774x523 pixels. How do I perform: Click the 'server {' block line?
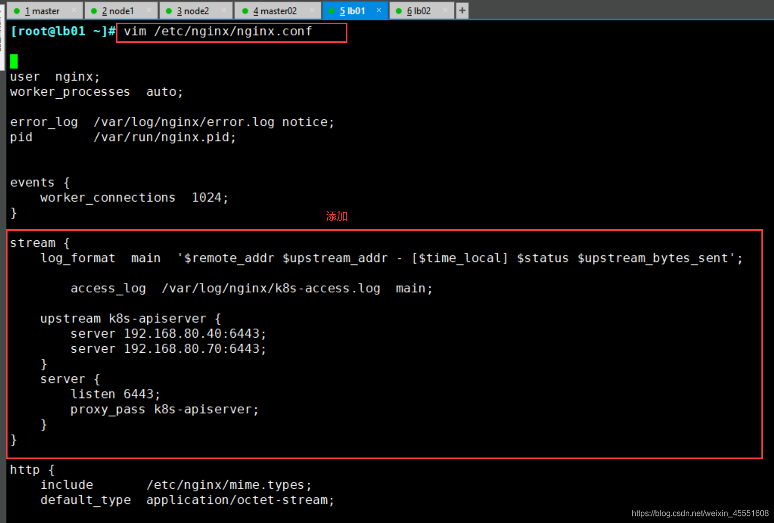(70, 379)
